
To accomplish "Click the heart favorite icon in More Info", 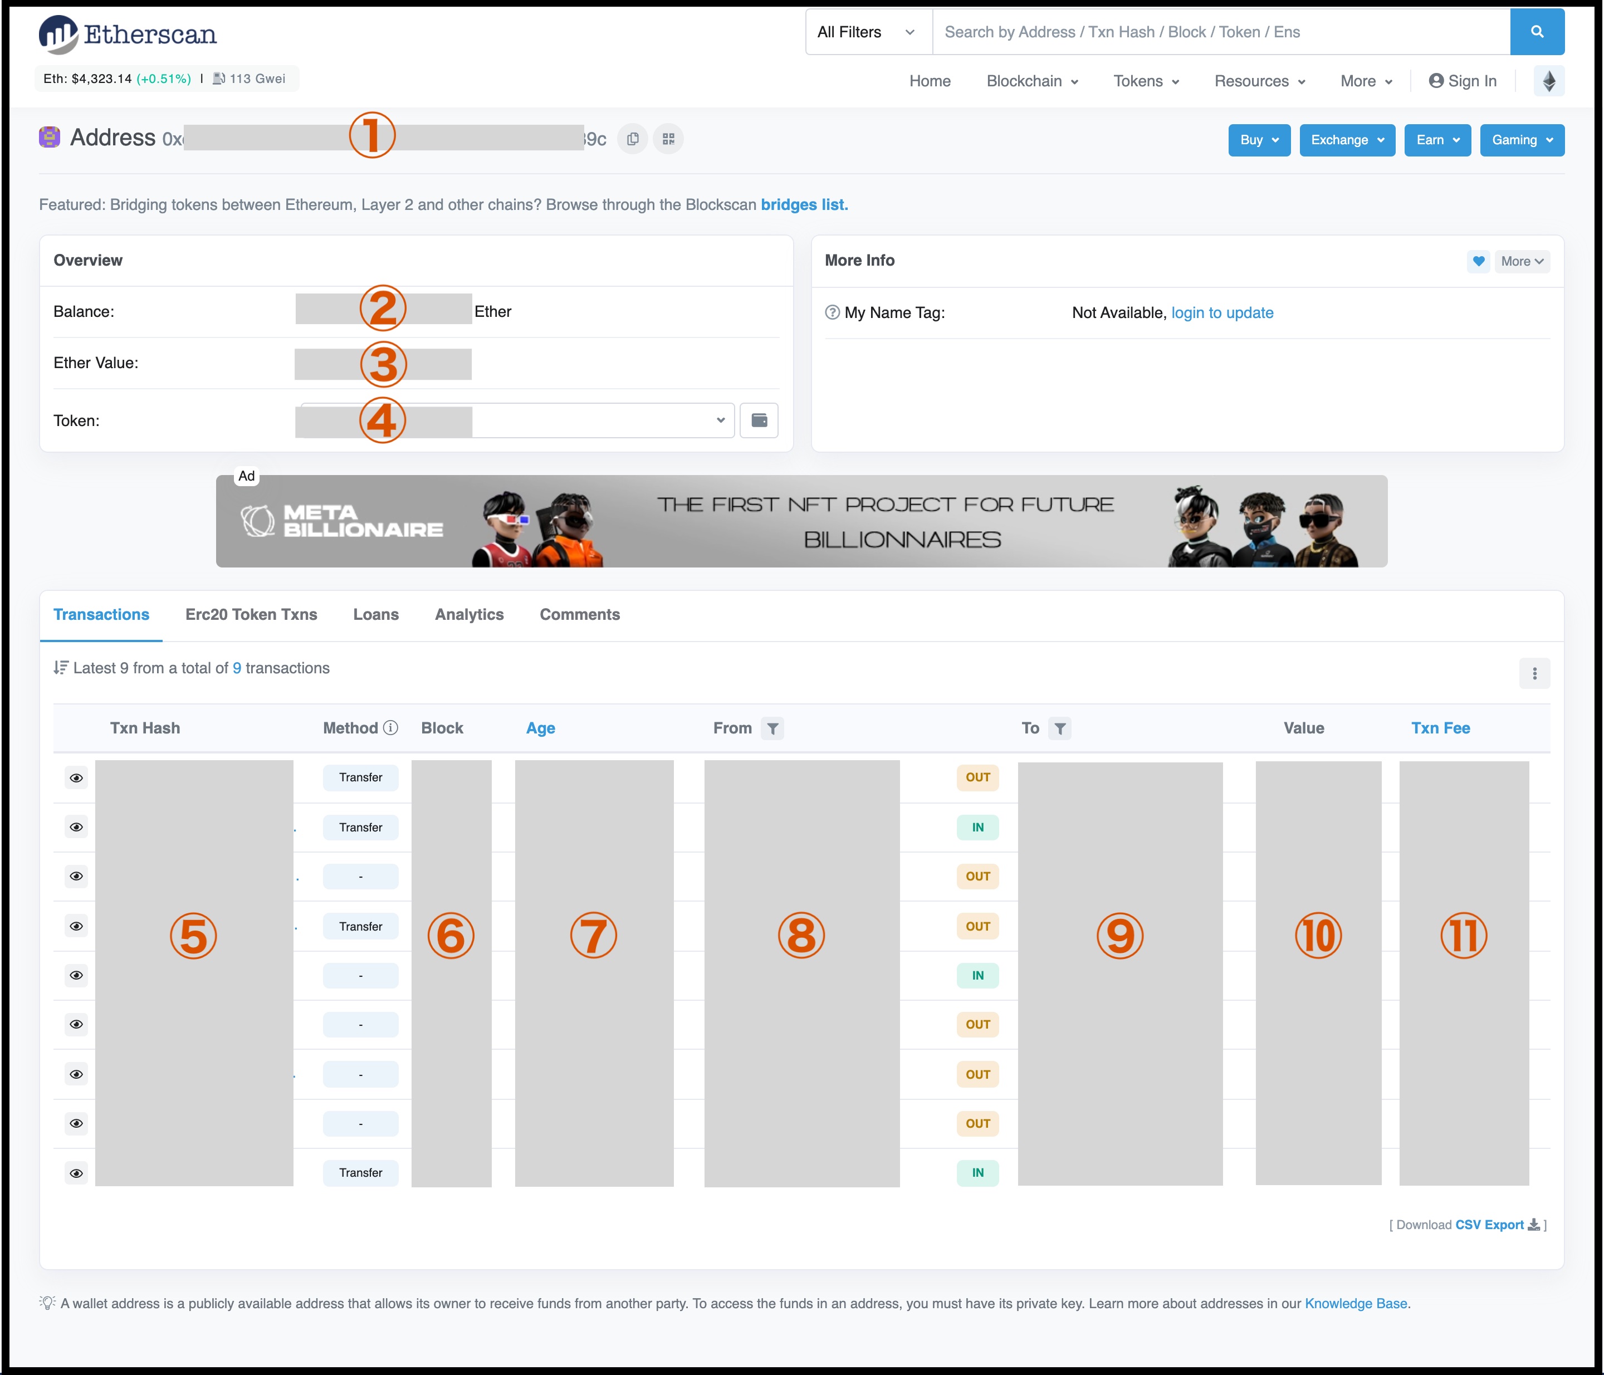I will tap(1478, 261).
